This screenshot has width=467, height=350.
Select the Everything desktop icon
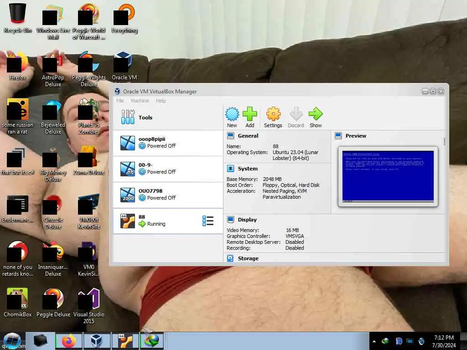pyautogui.click(x=124, y=18)
